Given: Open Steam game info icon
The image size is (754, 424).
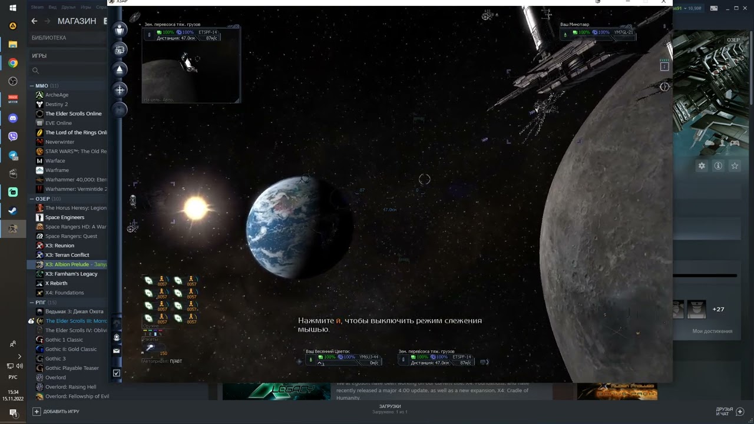Looking at the screenshot, I should pos(718,166).
